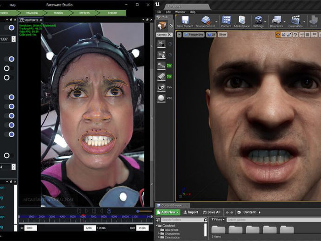Expand the Characters folder in tree
The image size is (321, 241).
[159, 234]
